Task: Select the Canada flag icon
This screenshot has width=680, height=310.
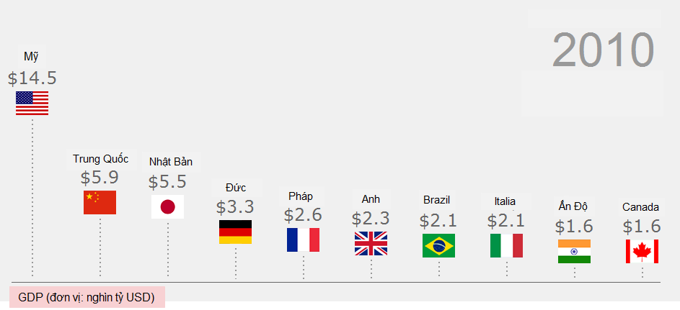Action: pyautogui.click(x=642, y=252)
